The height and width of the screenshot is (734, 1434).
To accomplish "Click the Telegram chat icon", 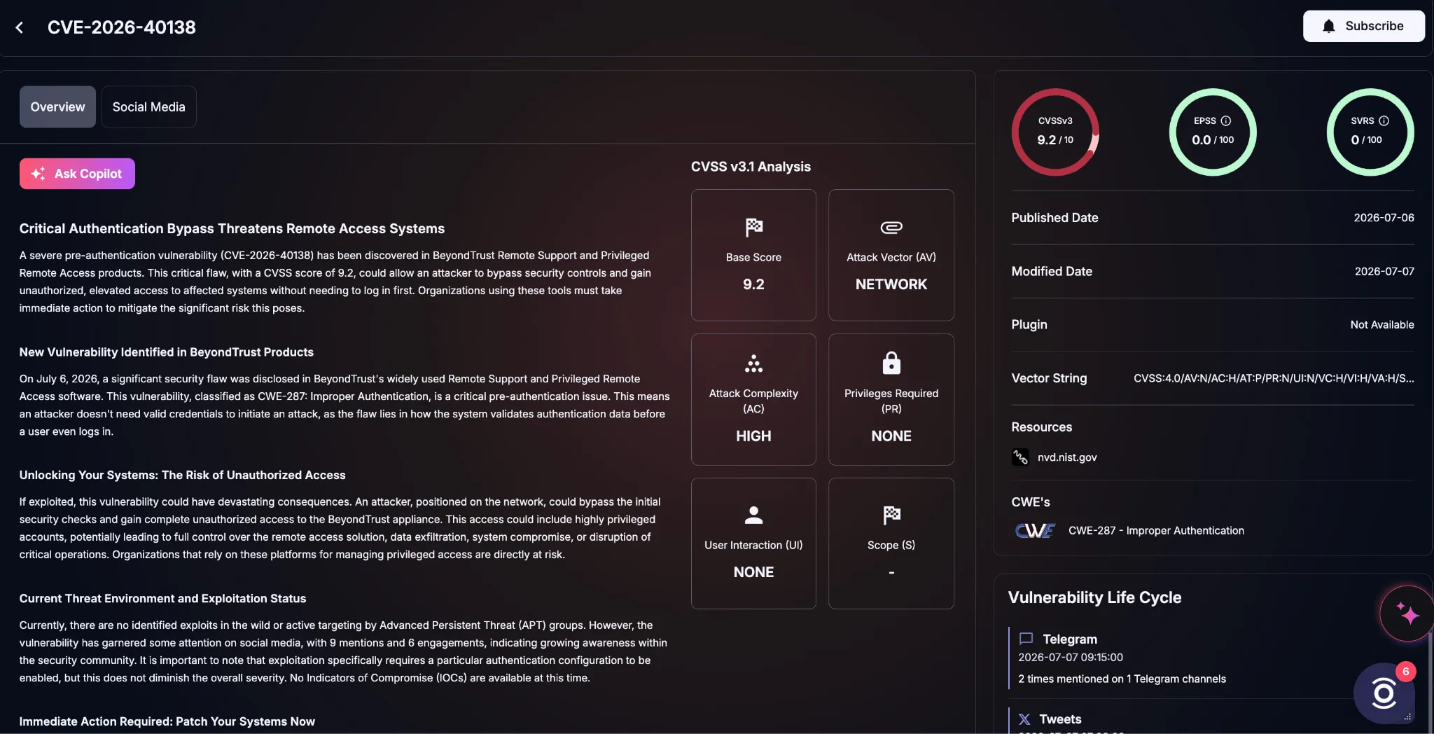I will pyautogui.click(x=1026, y=639).
